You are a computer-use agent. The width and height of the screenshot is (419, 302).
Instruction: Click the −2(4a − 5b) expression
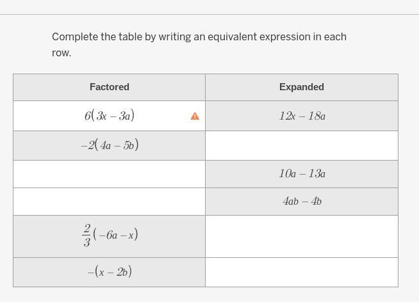point(110,145)
